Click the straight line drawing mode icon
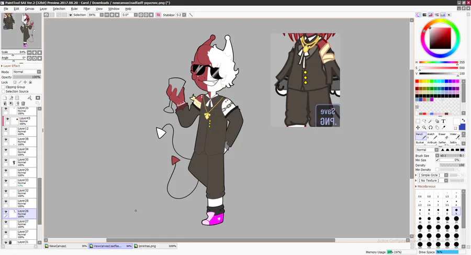 pos(190,15)
